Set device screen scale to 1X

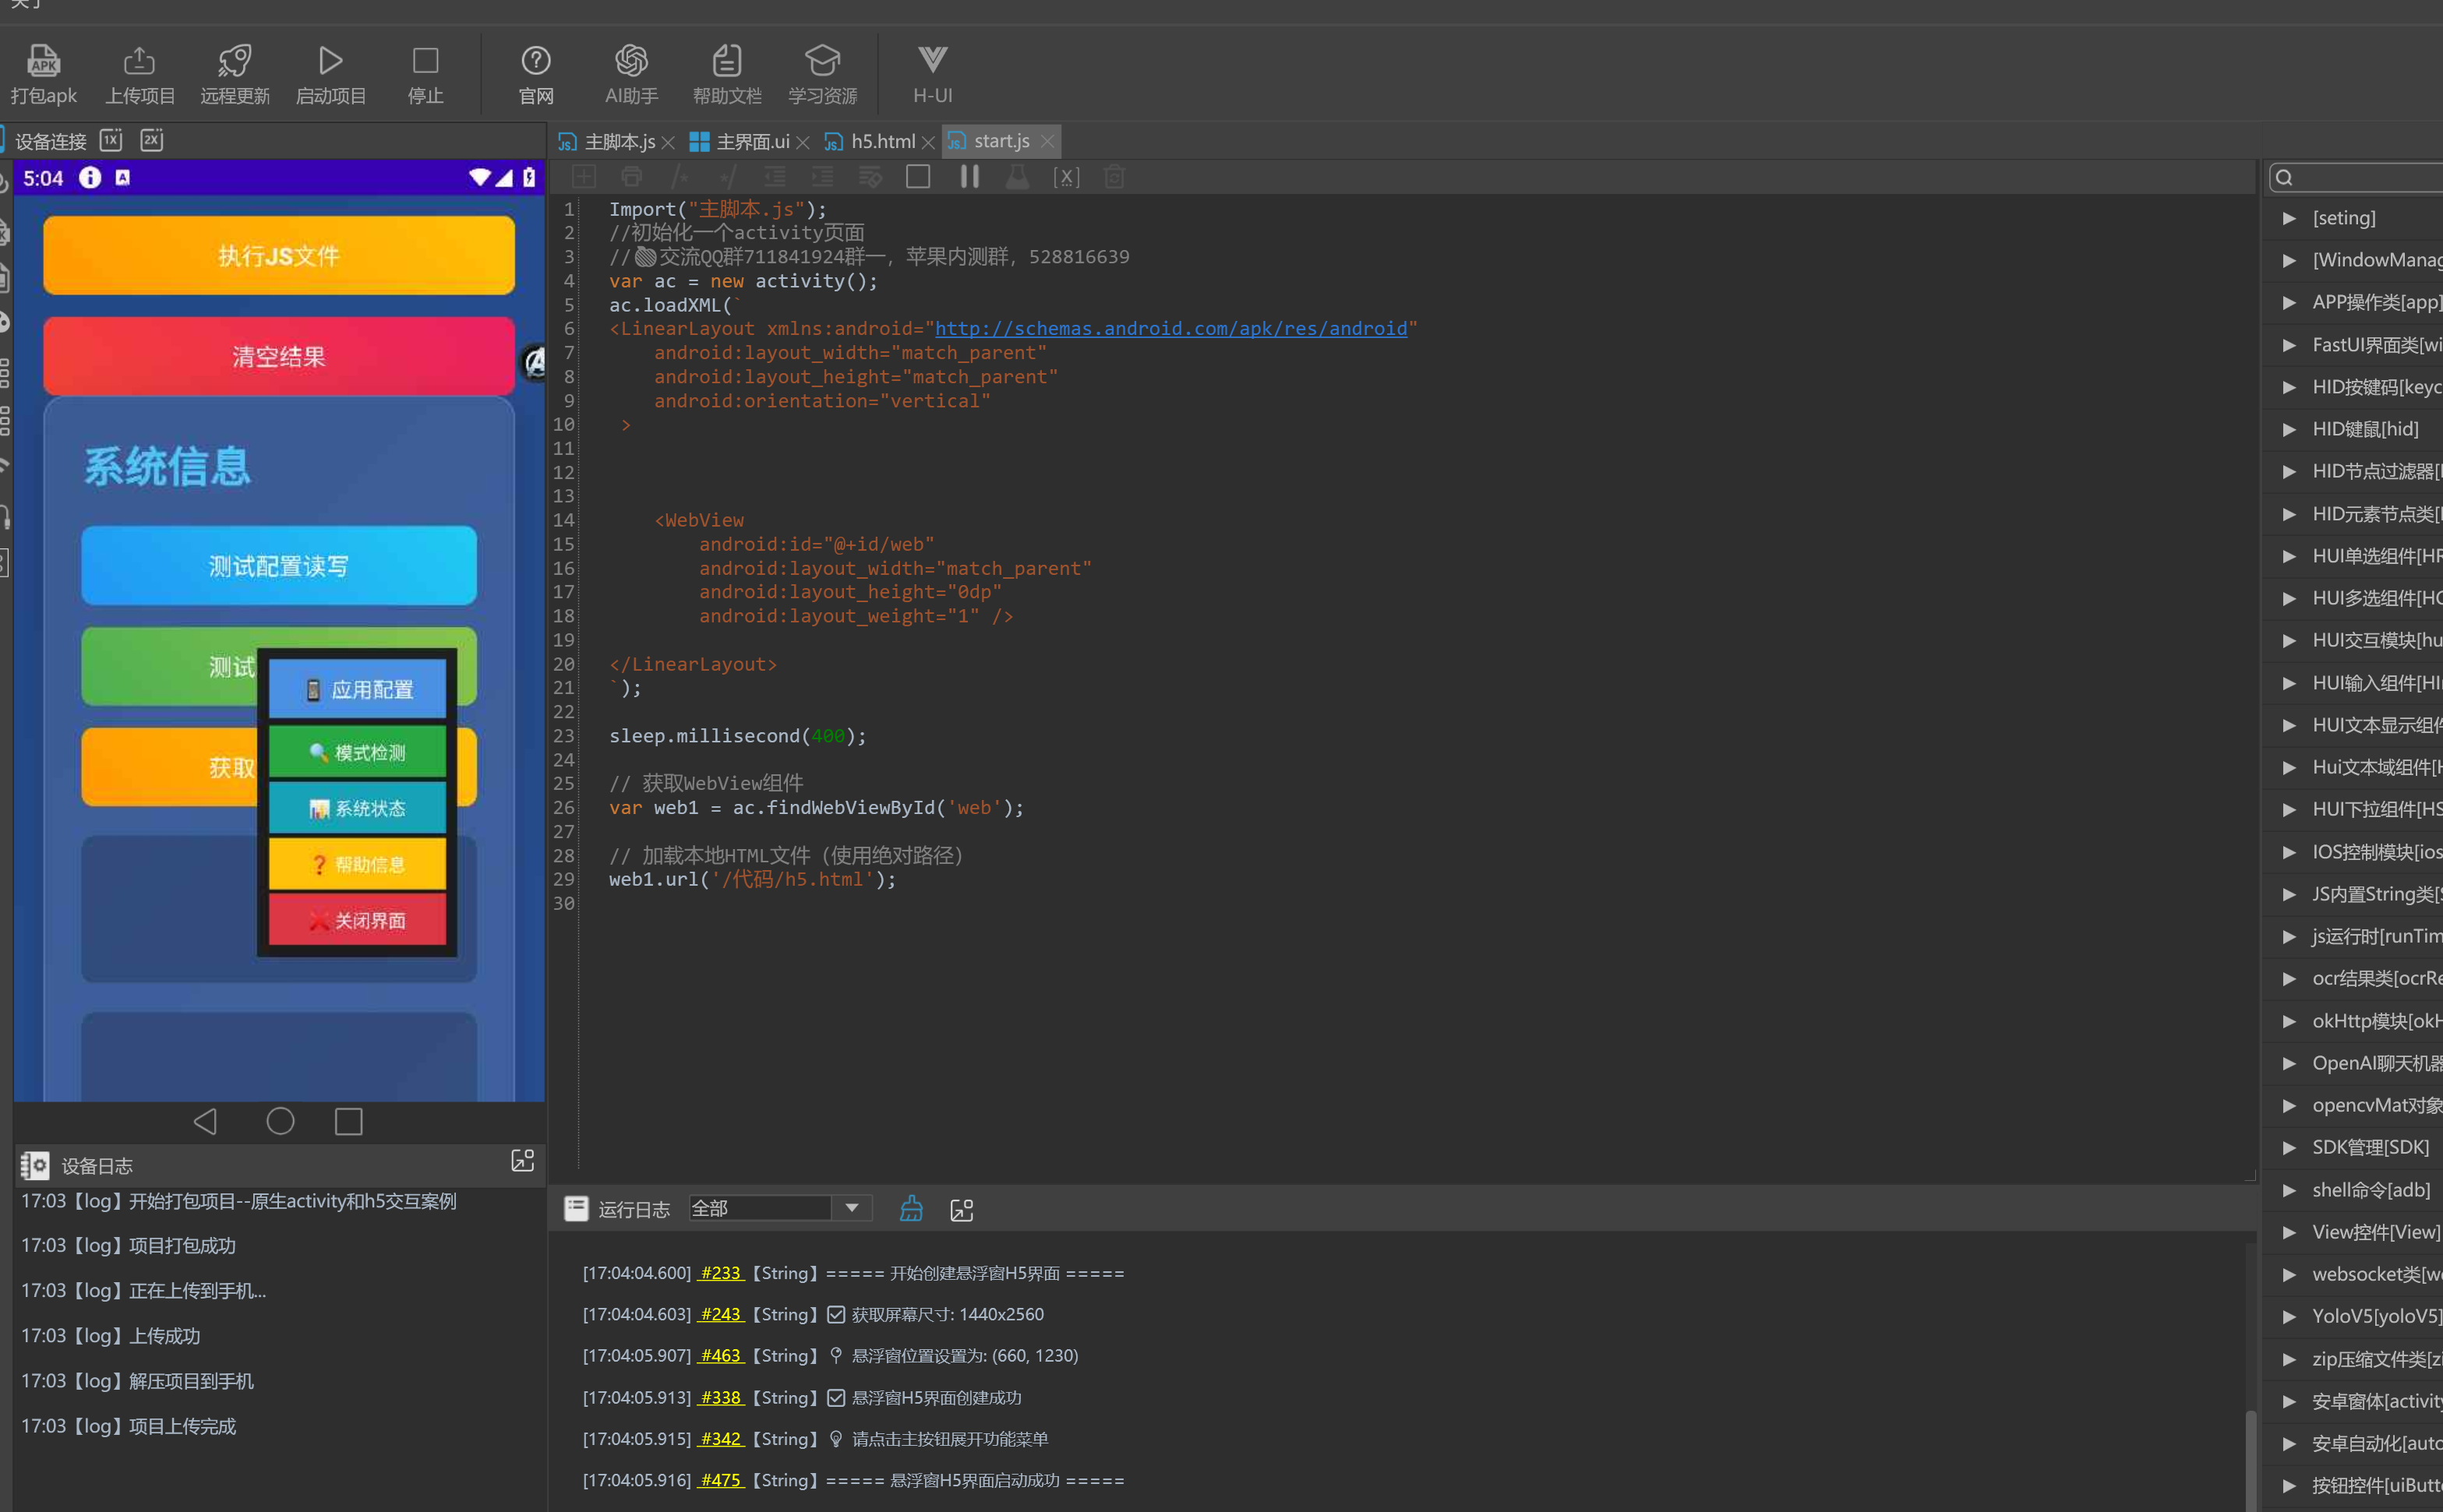pyautogui.click(x=111, y=140)
